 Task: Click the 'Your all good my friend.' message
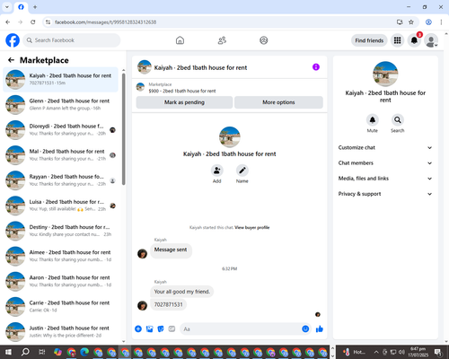(182, 292)
